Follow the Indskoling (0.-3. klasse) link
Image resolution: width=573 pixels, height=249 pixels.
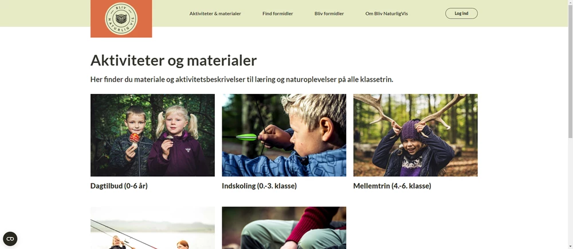259,186
